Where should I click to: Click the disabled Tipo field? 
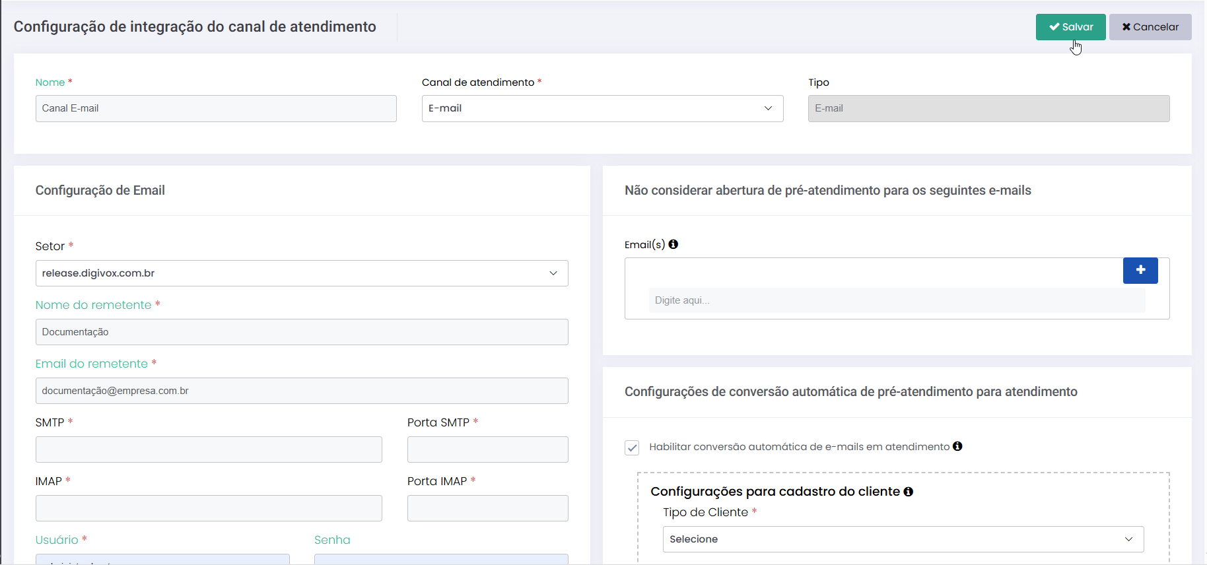tap(988, 109)
